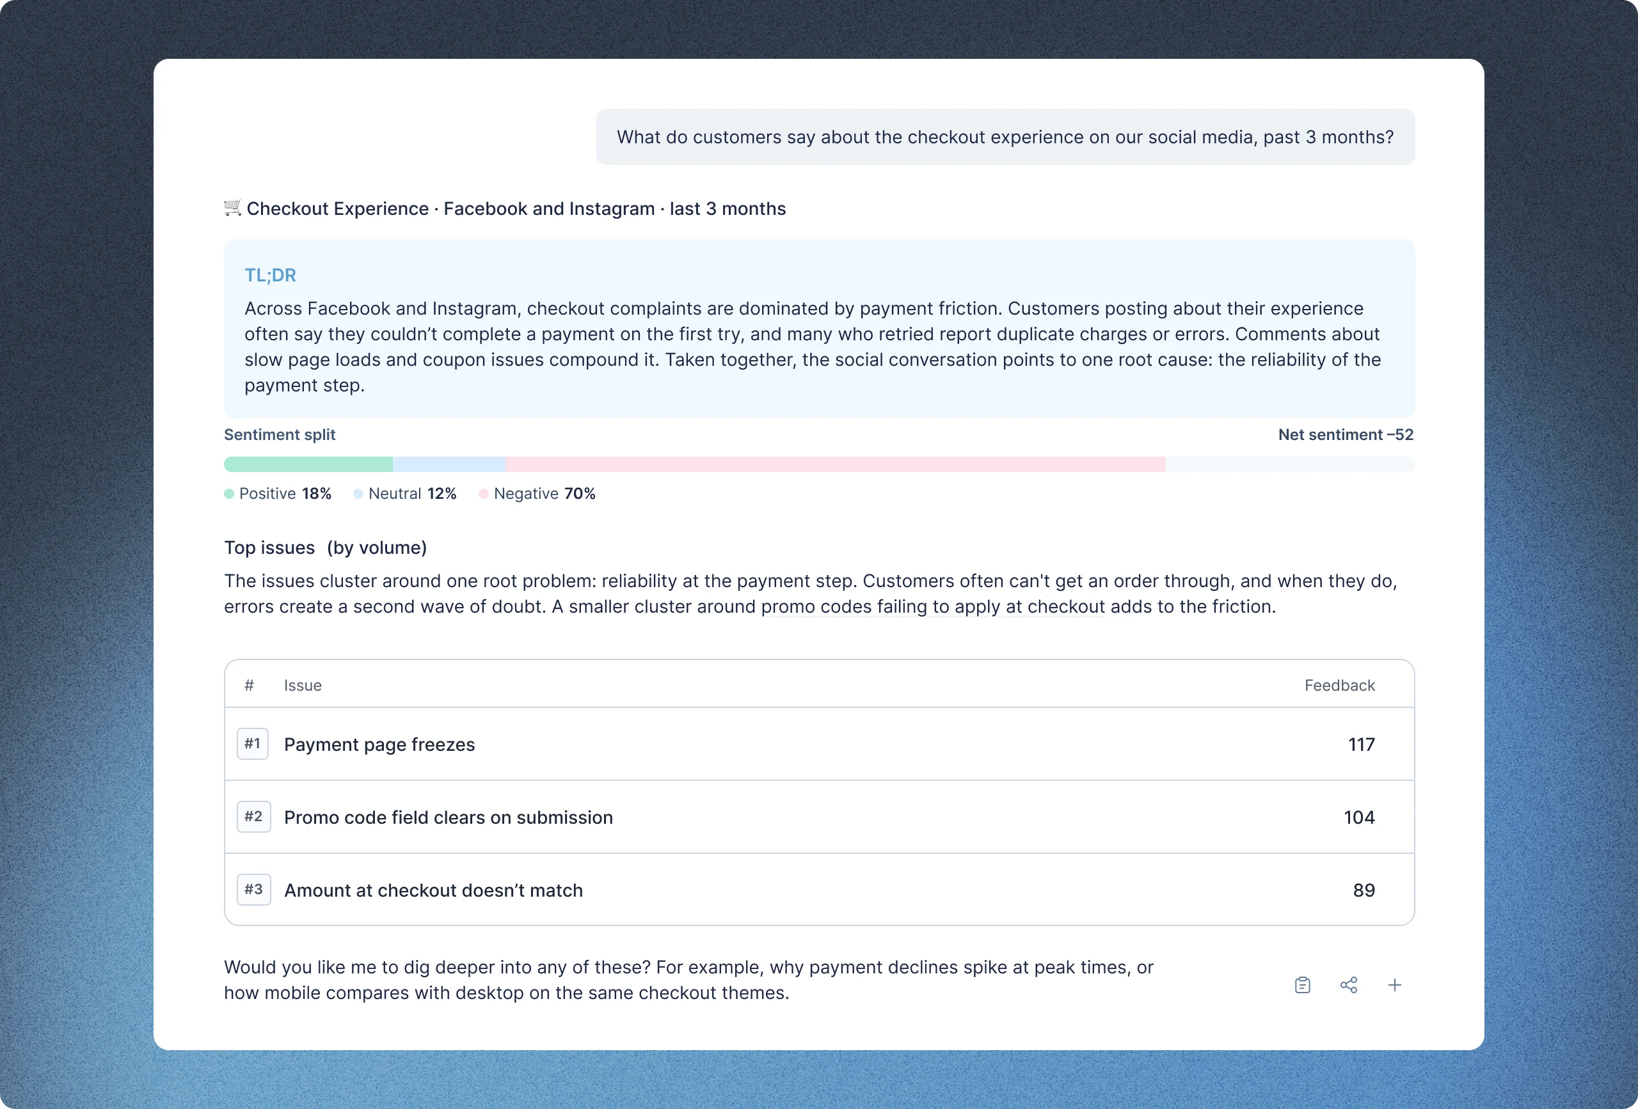Click the Positive 18% legend item
The height and width of the screenshot is (1109, 1638).
[x=278, y=494]
